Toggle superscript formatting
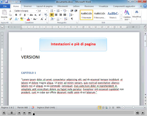 40,15
